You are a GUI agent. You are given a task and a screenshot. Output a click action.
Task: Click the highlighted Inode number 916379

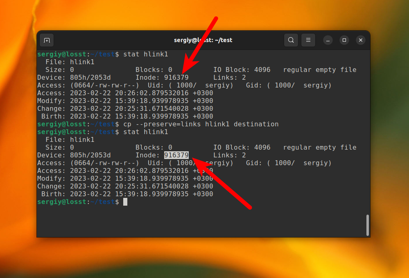point(176,155)
